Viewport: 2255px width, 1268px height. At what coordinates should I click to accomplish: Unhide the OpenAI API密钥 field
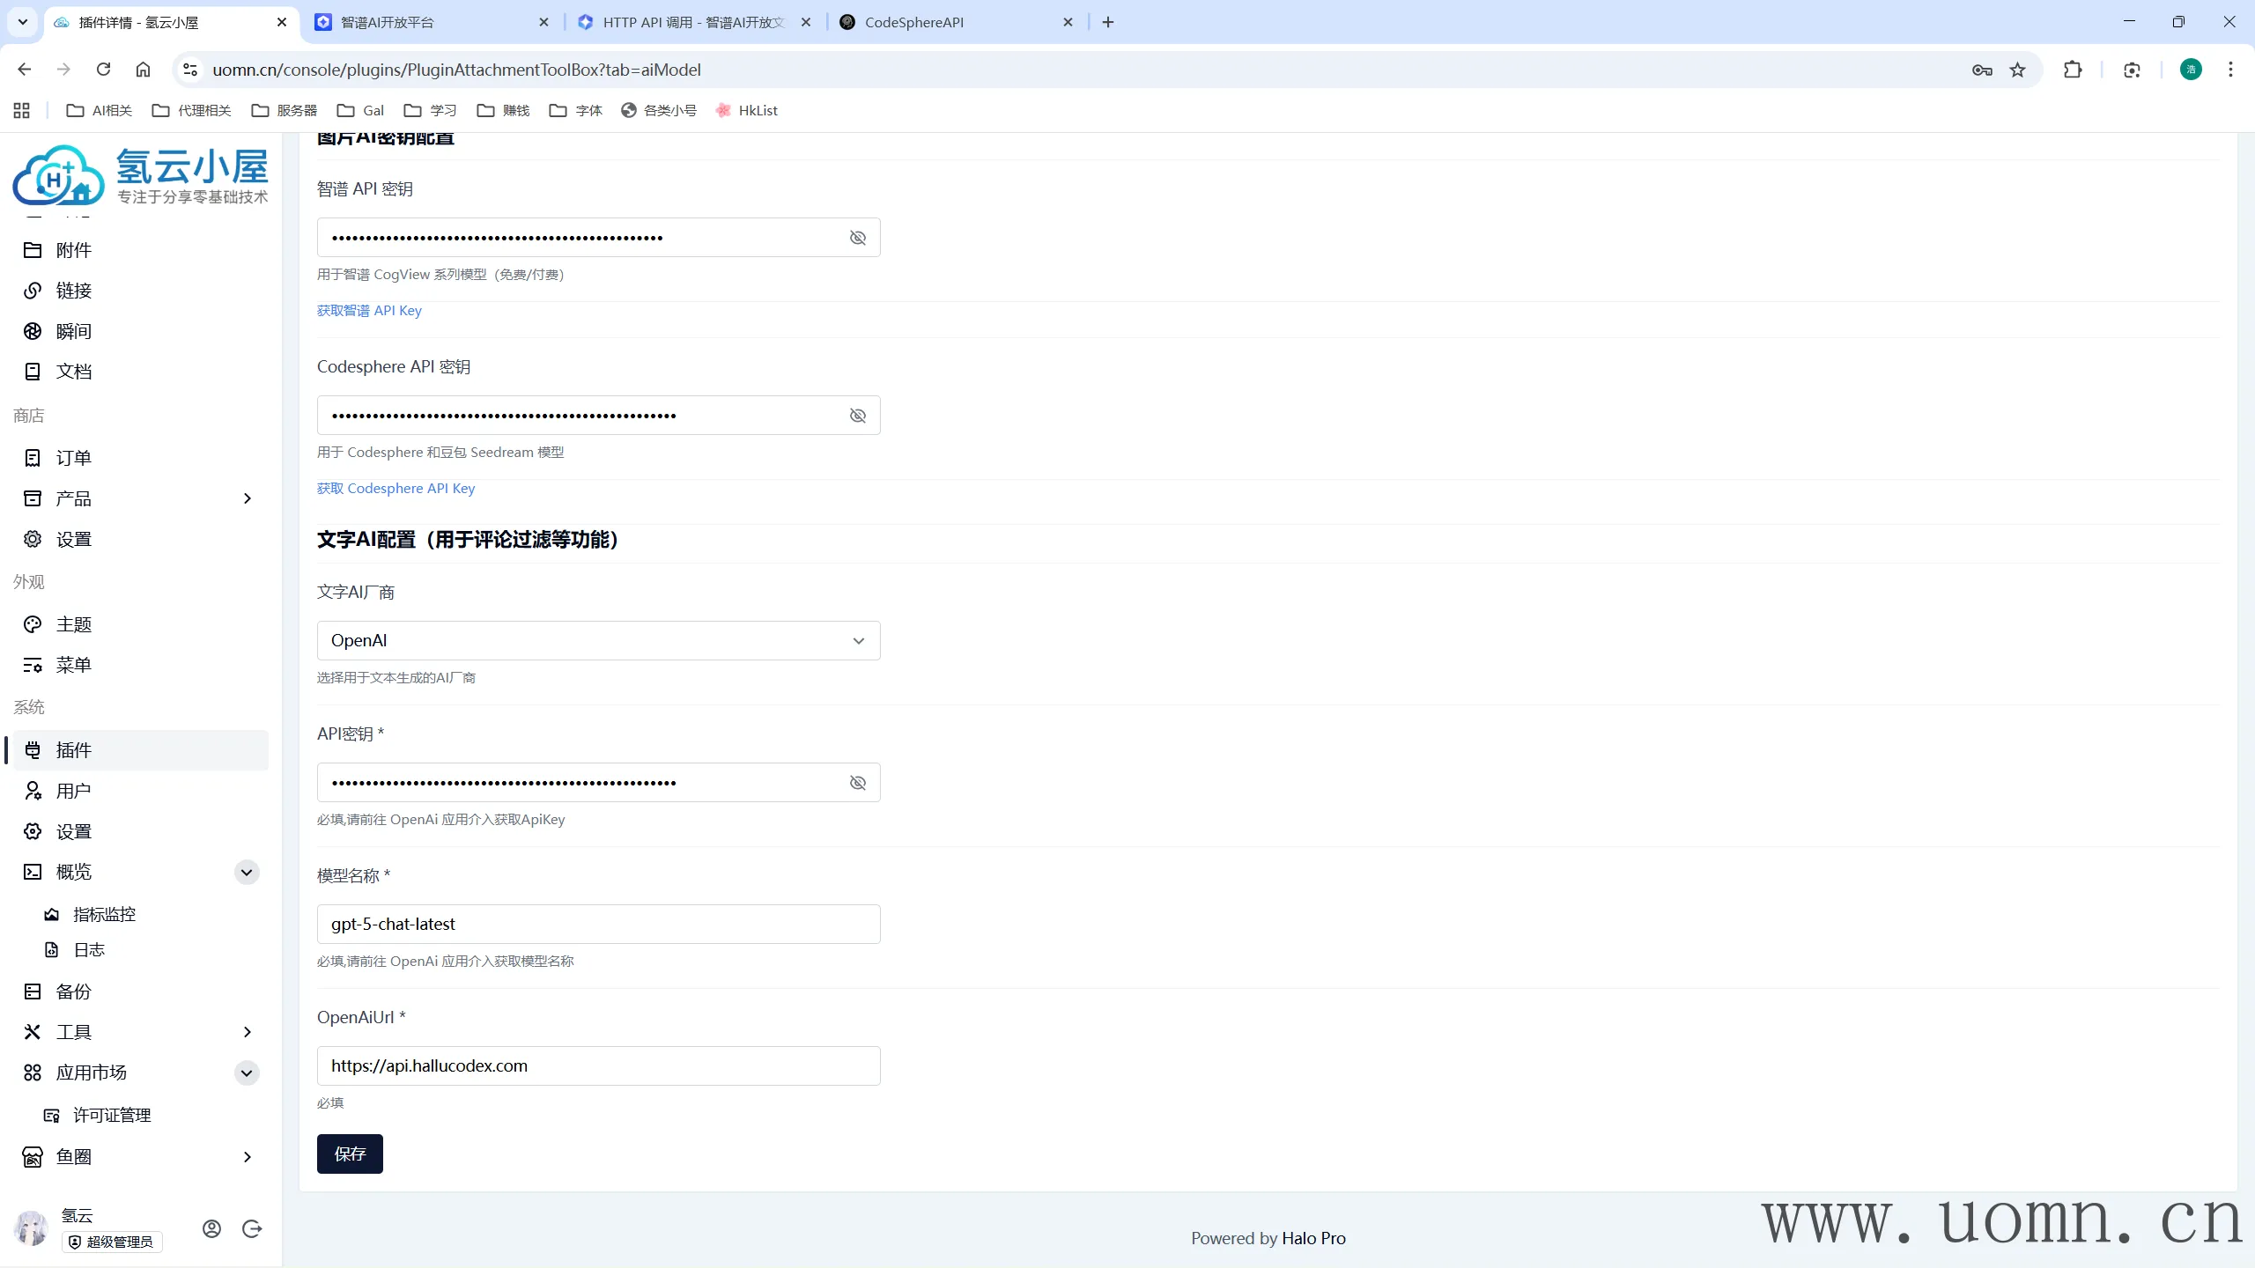click(857, 783)
